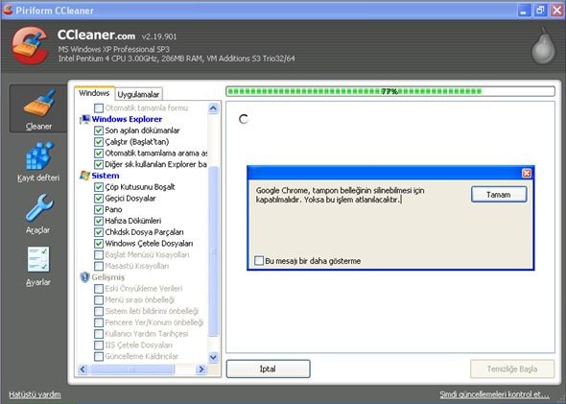566x404 pixels.
Task: Open the Cleaner section icon
Action: click(38, 104)
